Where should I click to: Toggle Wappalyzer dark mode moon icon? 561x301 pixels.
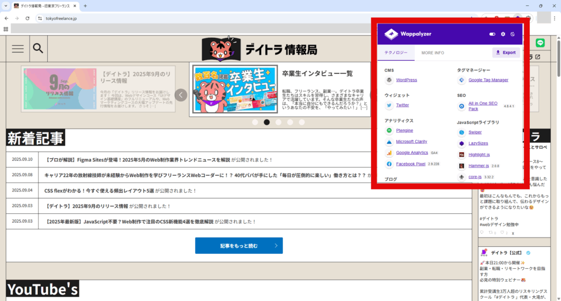pos(513,34)
